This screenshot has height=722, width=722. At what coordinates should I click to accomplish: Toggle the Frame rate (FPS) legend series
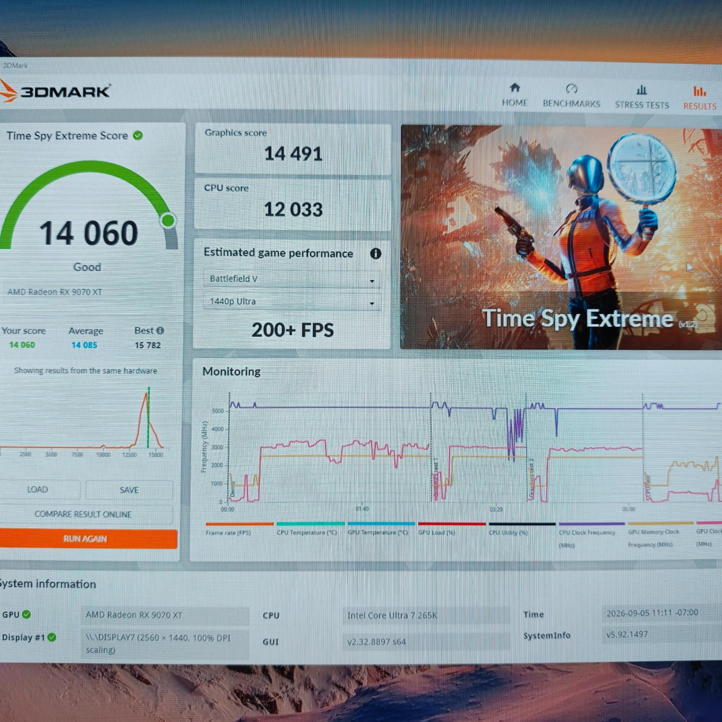239,529
